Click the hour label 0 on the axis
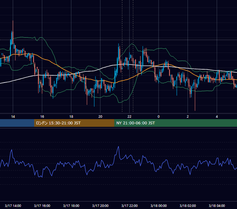The image size is (237, 209). tap(159, 117)
